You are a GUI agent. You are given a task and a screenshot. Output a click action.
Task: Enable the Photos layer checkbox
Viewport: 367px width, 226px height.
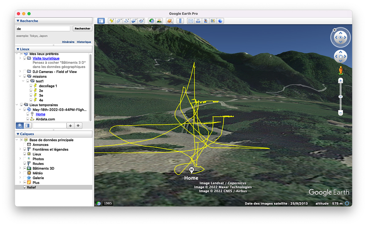25,159
